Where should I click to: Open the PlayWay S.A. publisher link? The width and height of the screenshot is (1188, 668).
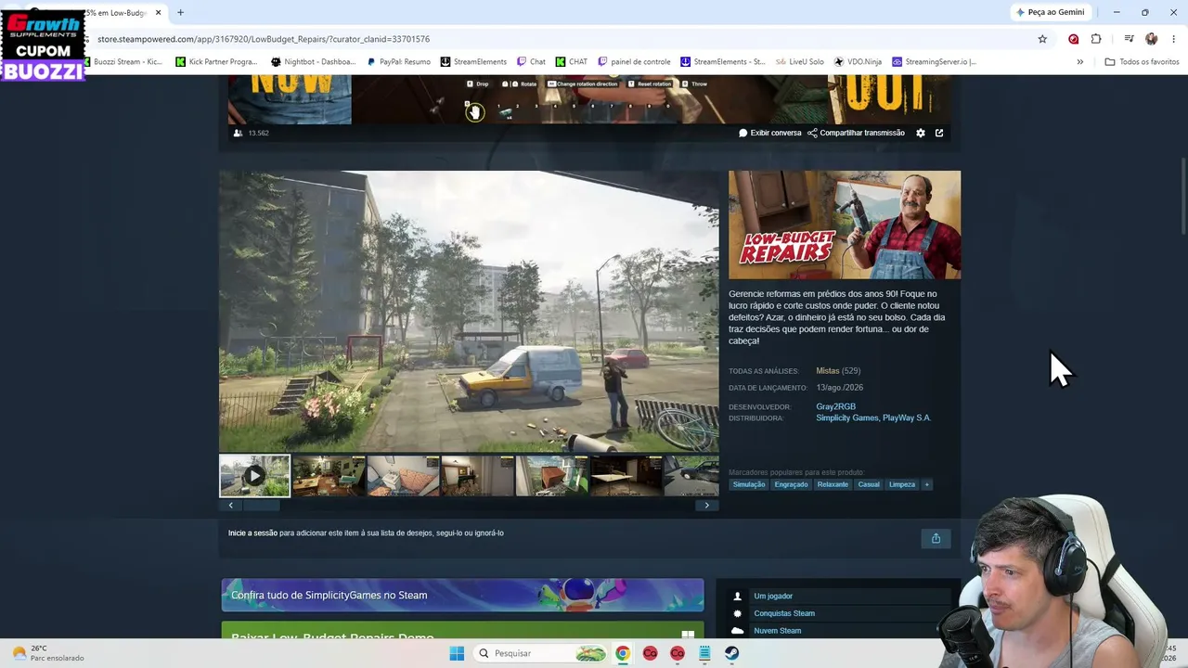click(907, 418)
